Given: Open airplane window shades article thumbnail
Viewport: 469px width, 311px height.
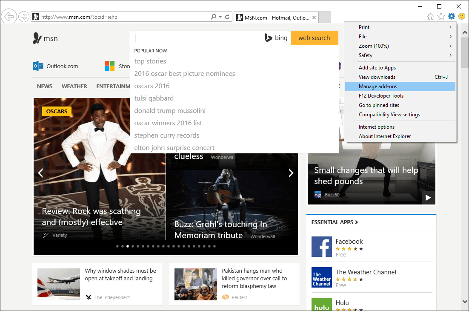Looking at the screenshot, I should coord(59,284).
